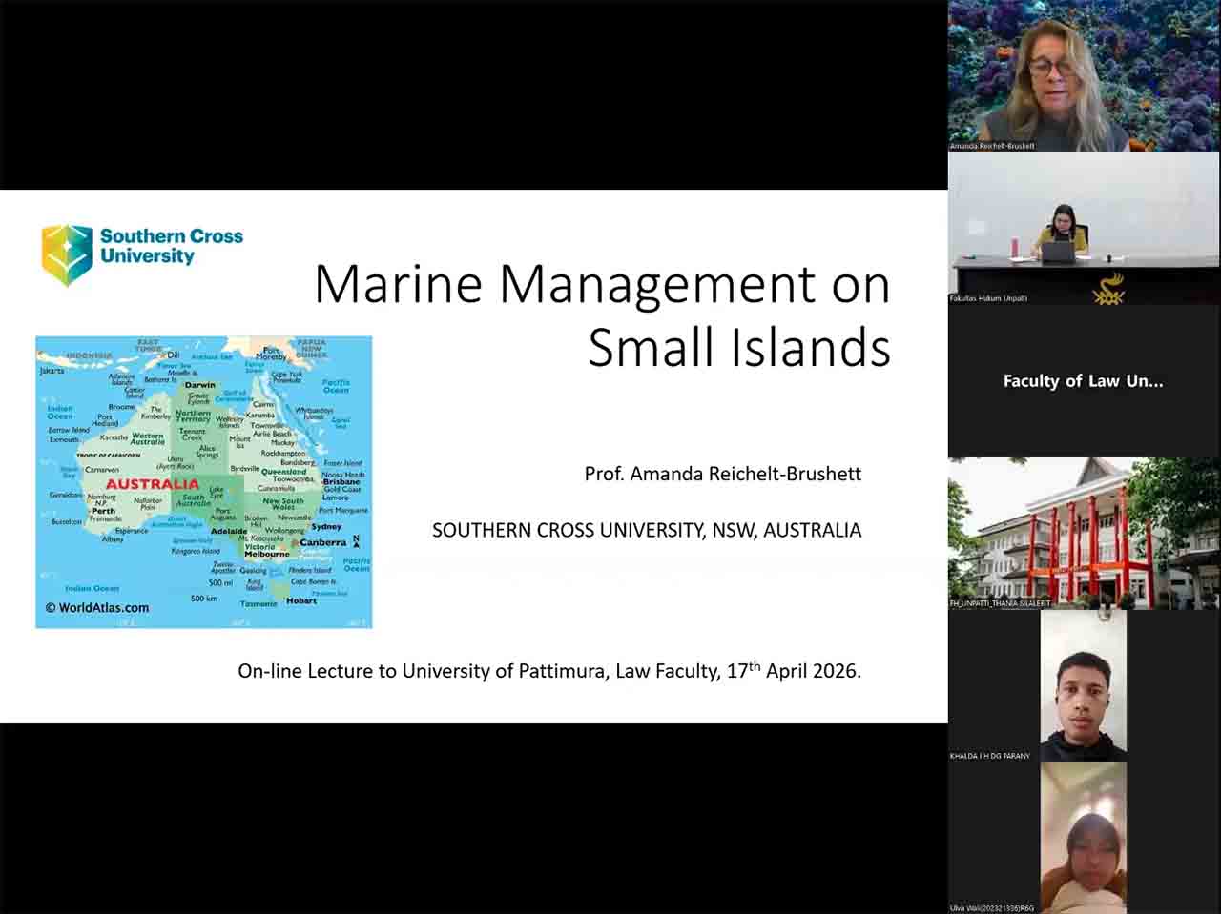
Task: Click the On-line Lecture date line on slide
Action: (x=548, y=671)
